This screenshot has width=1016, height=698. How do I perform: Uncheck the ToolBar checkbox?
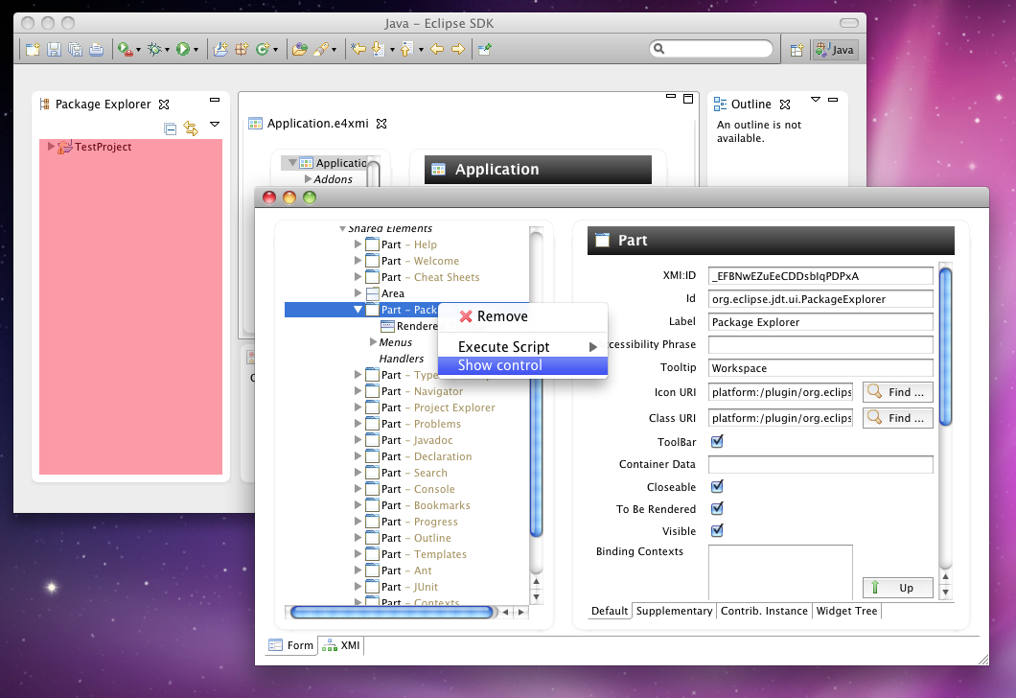click(x=716, y=442)
